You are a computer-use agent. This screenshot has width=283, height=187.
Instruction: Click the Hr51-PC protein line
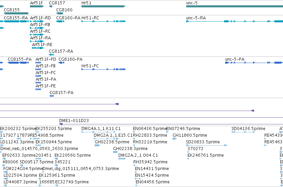(104, 69)
